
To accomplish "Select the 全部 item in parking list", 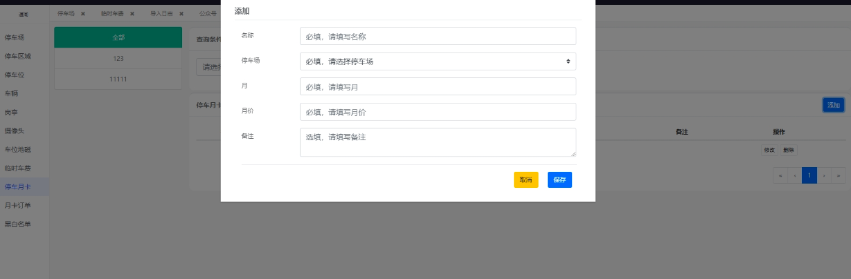I will 118,38.
